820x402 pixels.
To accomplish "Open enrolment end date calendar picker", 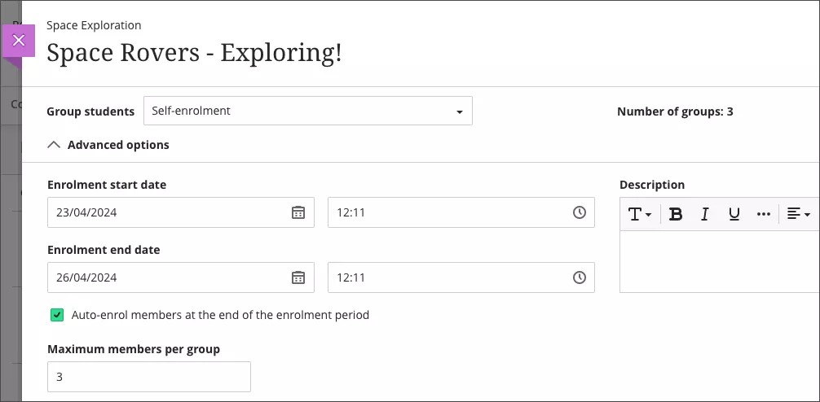I will click(298, 277).
